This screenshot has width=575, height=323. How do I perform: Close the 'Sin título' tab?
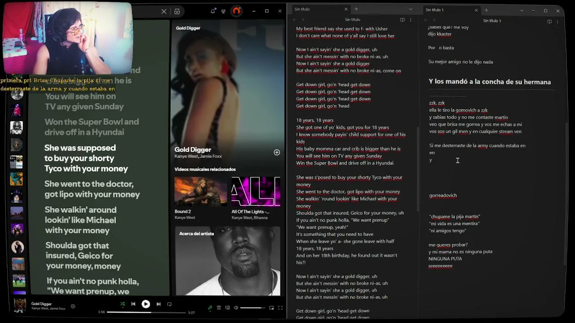[x=346, y=9]
